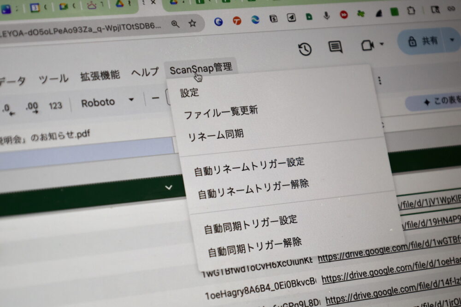Image resolution: width=461 pixels, height=307 pixels.
Task: Open the 123 number format menu
Action: [x=55, y=105]
